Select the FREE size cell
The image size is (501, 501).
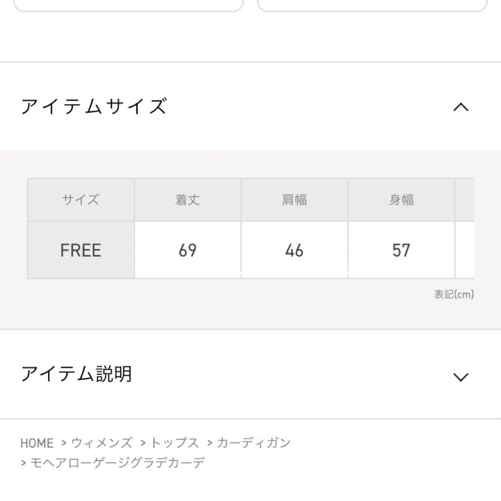[x=79, y=250]
